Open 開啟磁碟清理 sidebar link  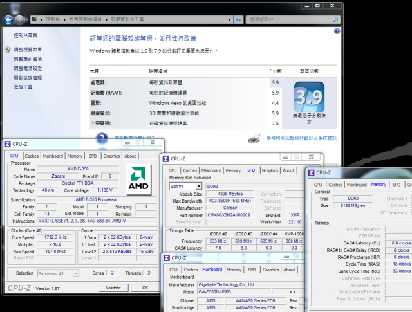(28, 78)
